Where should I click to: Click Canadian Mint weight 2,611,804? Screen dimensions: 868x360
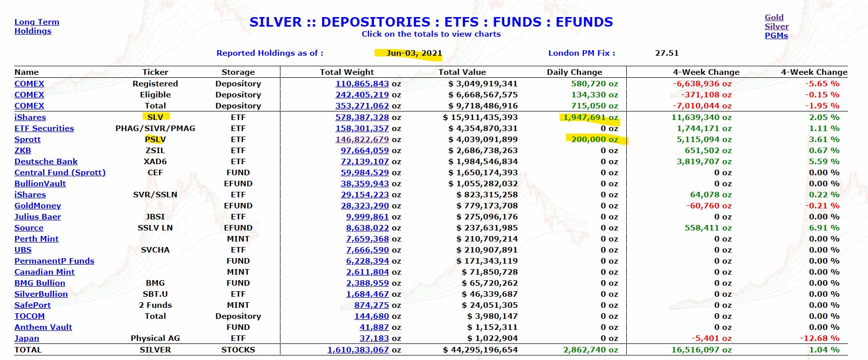tap(367, 272)
